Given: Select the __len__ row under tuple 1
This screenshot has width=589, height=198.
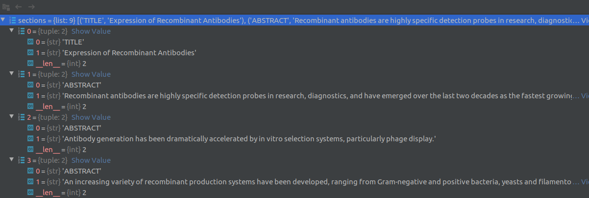Looking at the screenshot, I should tap(294, 107).
